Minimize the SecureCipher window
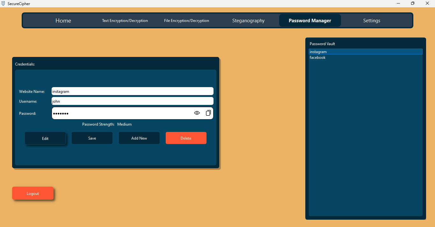This screenshot has height=227, width=435. tap(398, 3)
